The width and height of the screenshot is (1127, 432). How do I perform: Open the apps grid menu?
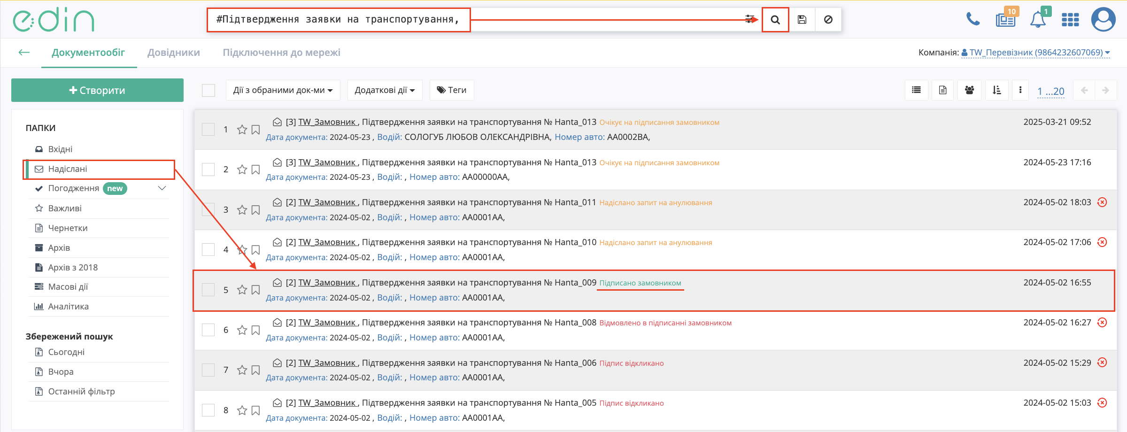tap(1070, 20)
